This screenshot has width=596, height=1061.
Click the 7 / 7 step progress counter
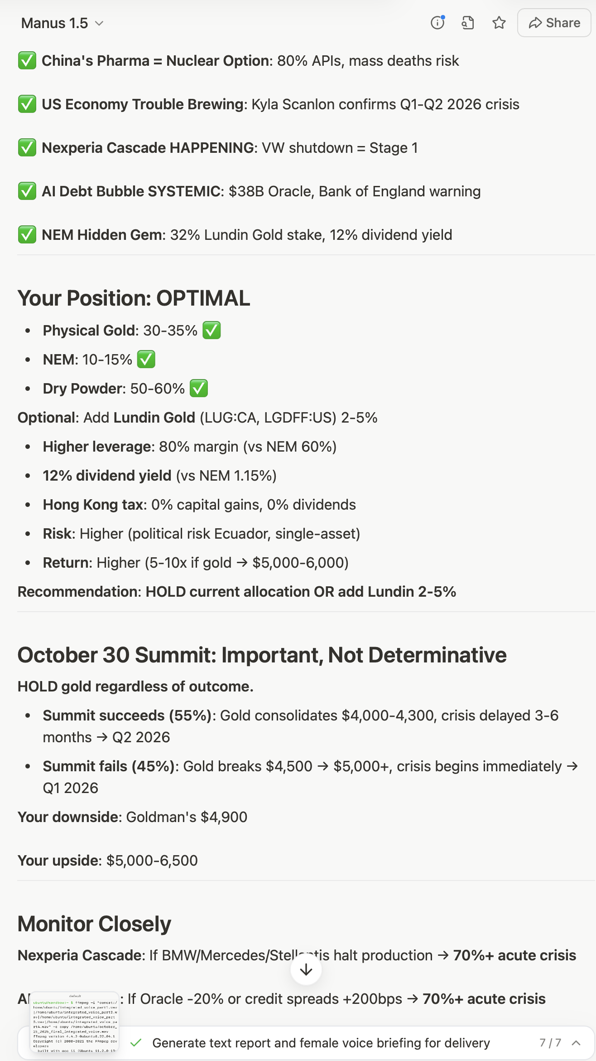pyautogui.click(x=550, y=1043)
